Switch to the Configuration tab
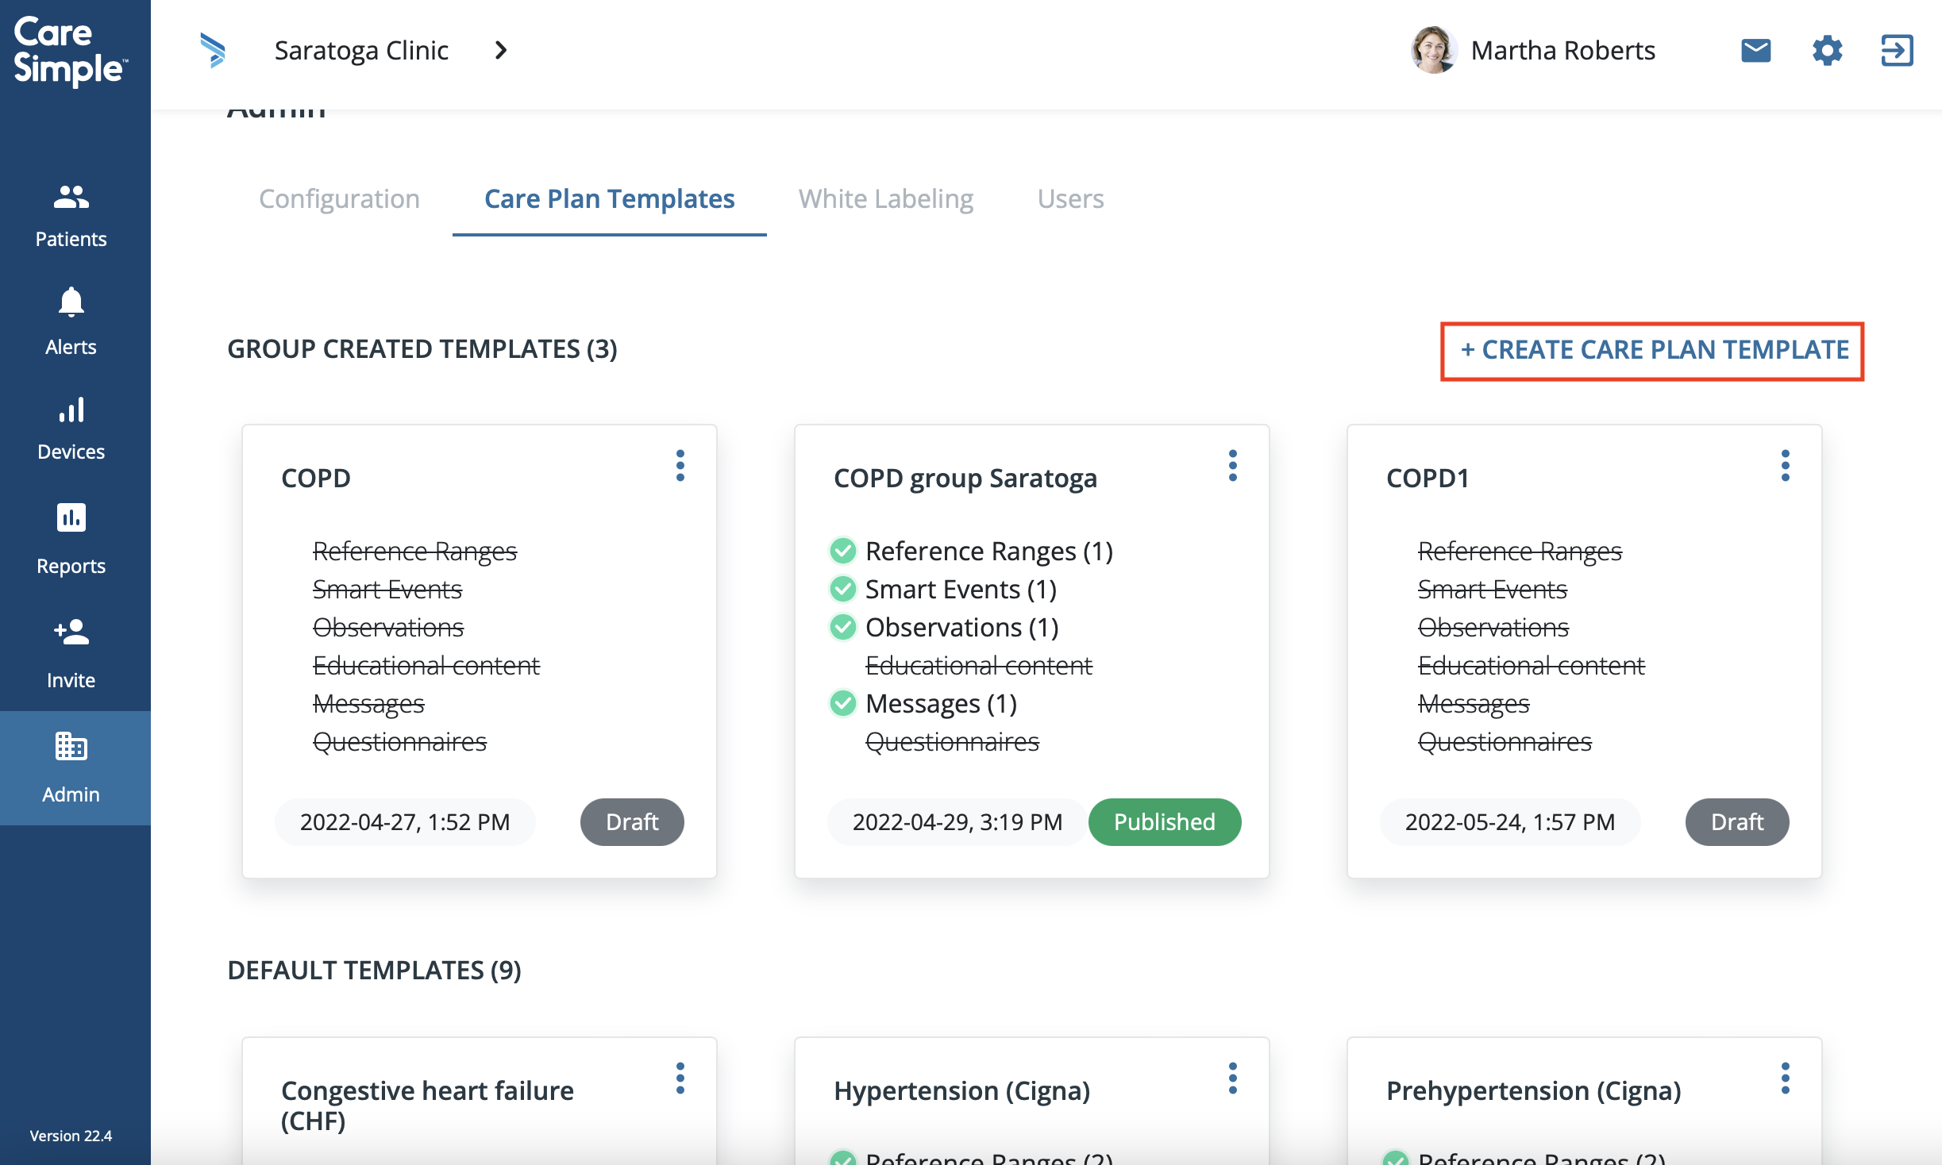This screenshot has width=1942, height=1165. (x=339, y=198)
